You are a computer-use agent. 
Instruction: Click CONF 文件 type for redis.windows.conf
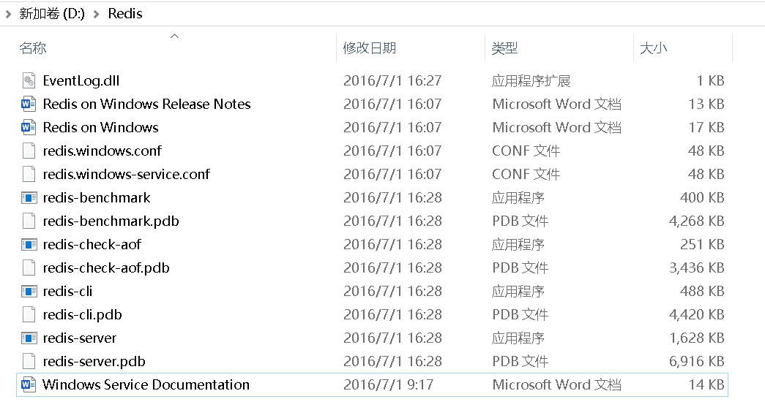(x=526, y=151)
